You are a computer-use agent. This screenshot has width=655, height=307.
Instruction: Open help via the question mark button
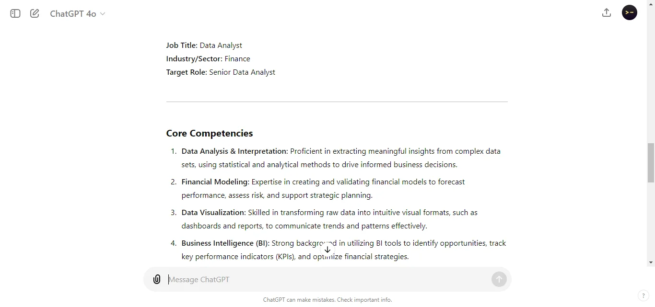point(643,296)
